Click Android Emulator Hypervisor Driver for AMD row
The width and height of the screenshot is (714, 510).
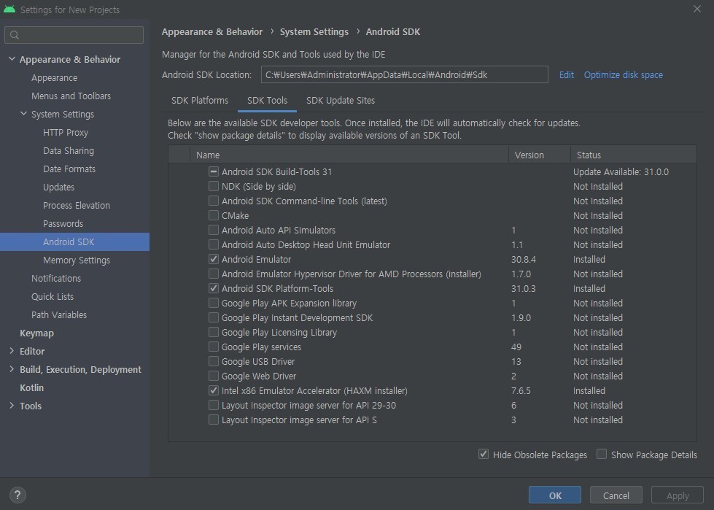click(x=351, y=274)
